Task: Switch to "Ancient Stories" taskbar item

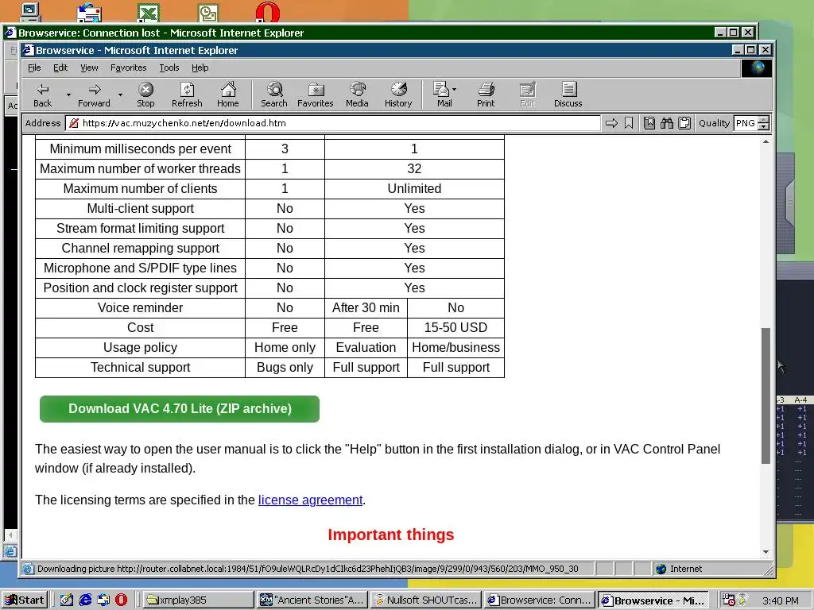Action: click(x=312, y=600)
